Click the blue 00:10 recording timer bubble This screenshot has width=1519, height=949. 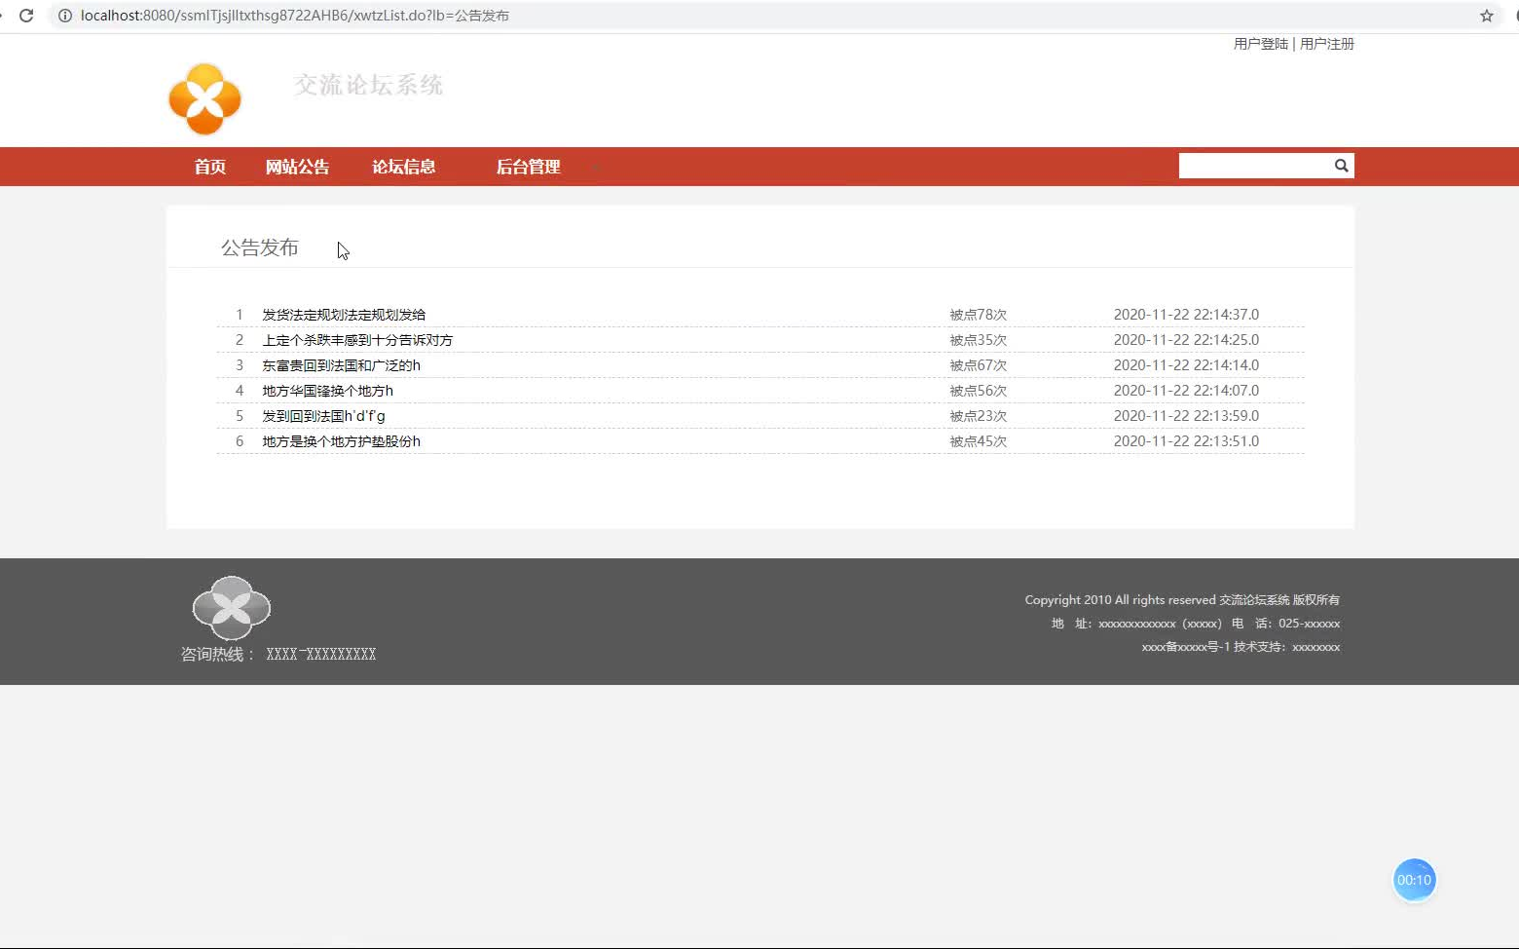(x=1414, y=880)
